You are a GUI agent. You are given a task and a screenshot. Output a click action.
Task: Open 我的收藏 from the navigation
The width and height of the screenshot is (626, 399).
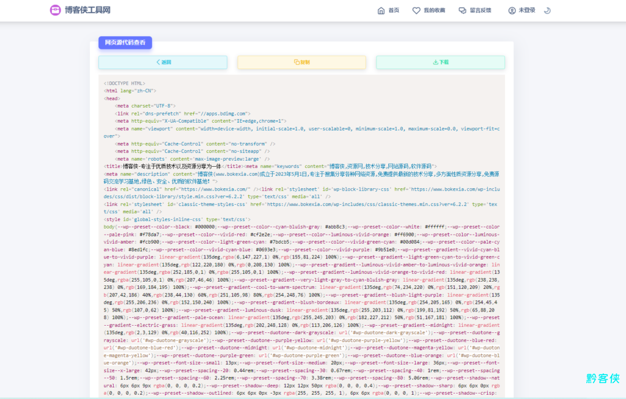tap(434, 10)
